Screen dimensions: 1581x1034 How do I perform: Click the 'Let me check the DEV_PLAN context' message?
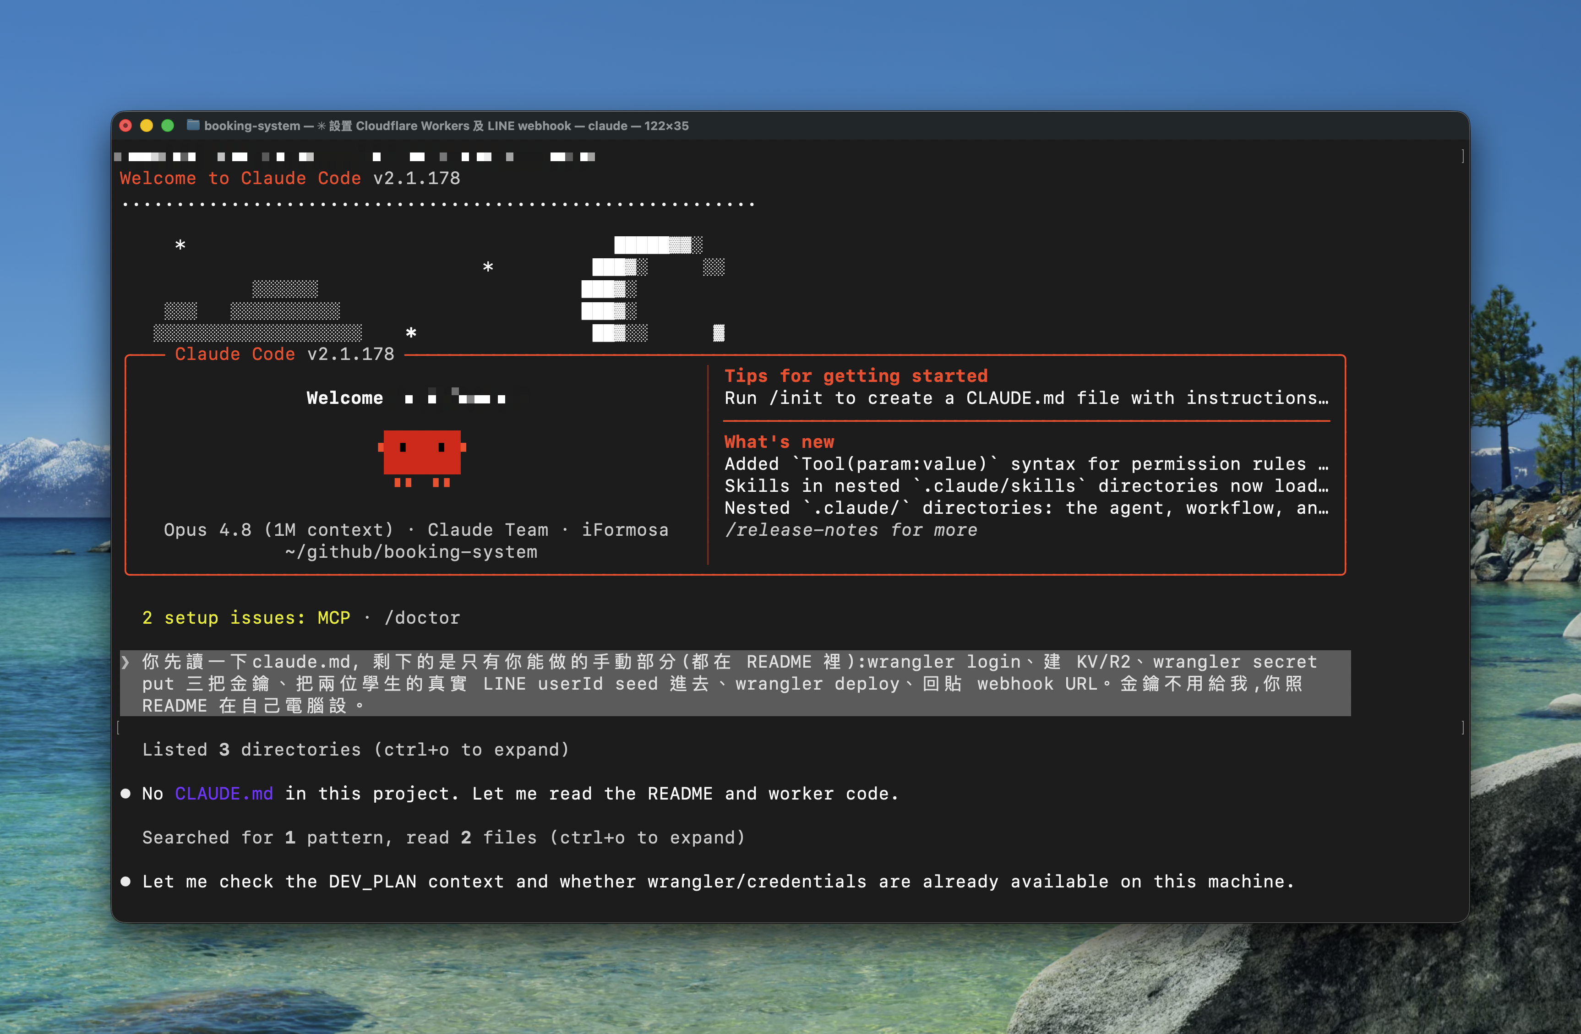pos(718,881)
